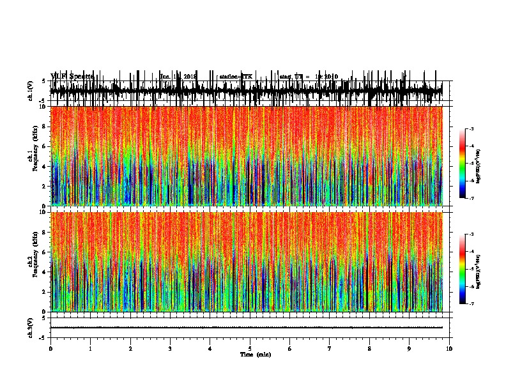Click time axis tick label 8
Viewport: 506px width, 391px height.
pyautogui.click(x=369, y=349)
